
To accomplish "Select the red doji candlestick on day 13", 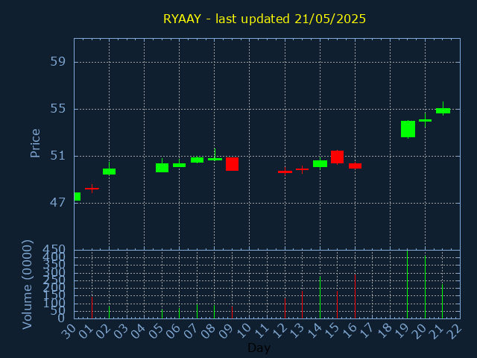I will tap(302, 169).
